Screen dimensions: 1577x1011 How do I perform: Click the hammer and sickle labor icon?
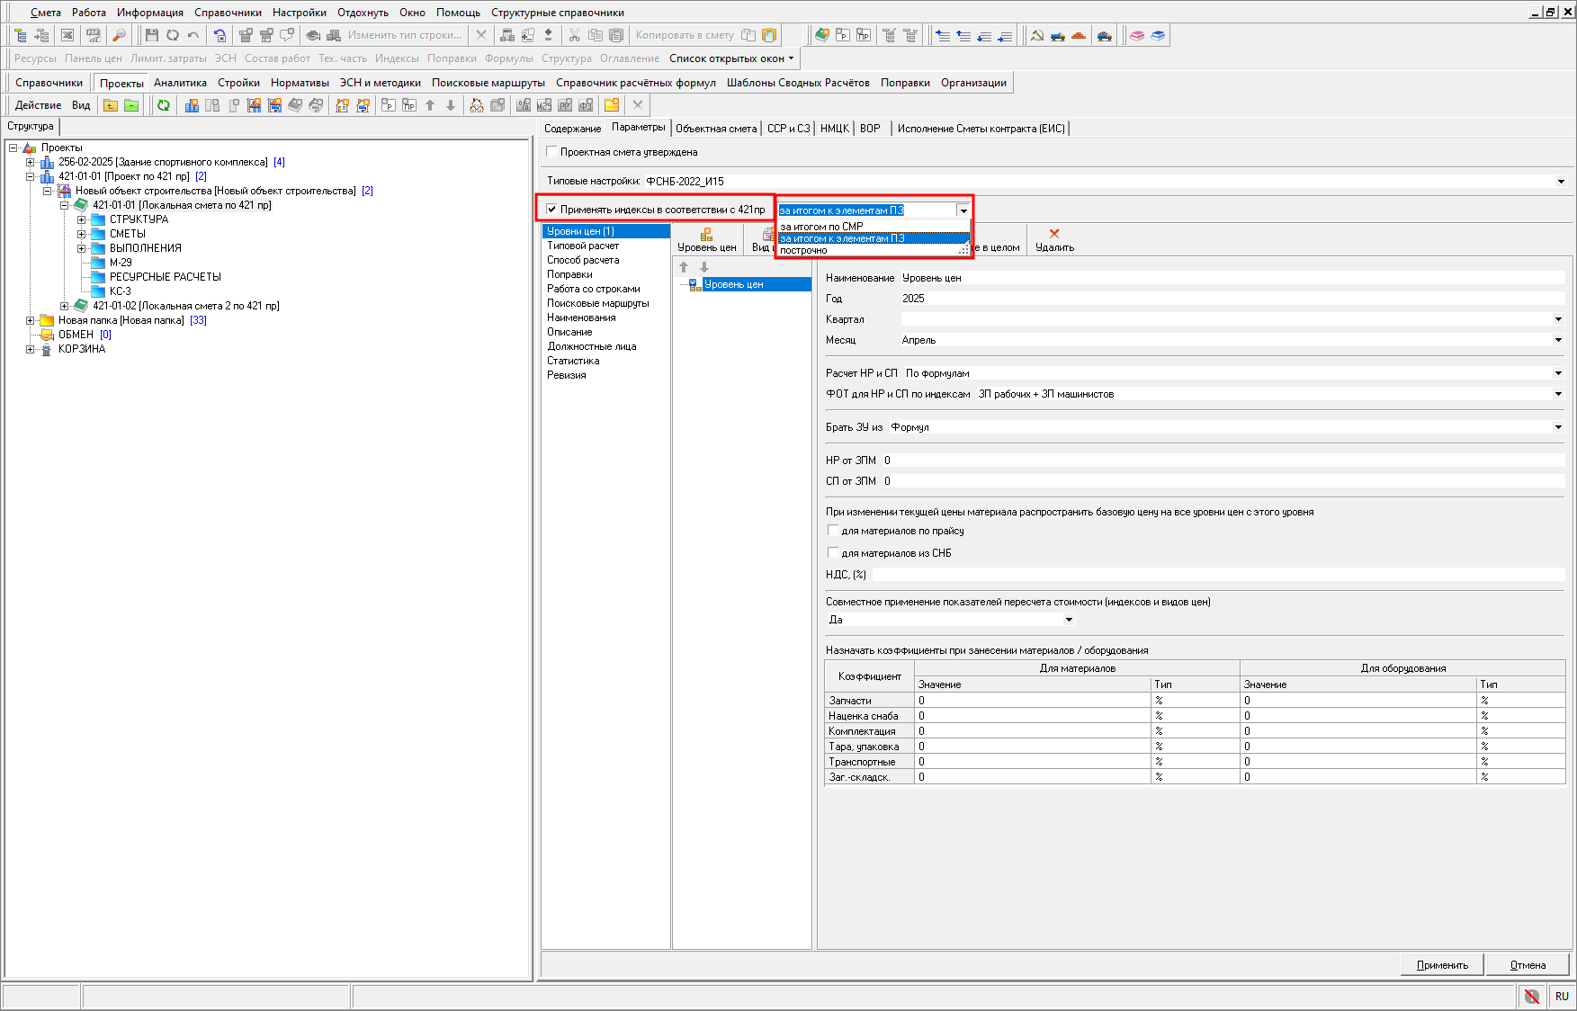[x=1036, y=35]
